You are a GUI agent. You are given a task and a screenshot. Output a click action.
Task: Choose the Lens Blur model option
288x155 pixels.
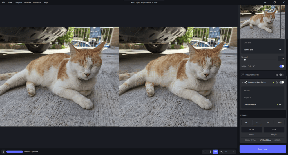point(247,43)
